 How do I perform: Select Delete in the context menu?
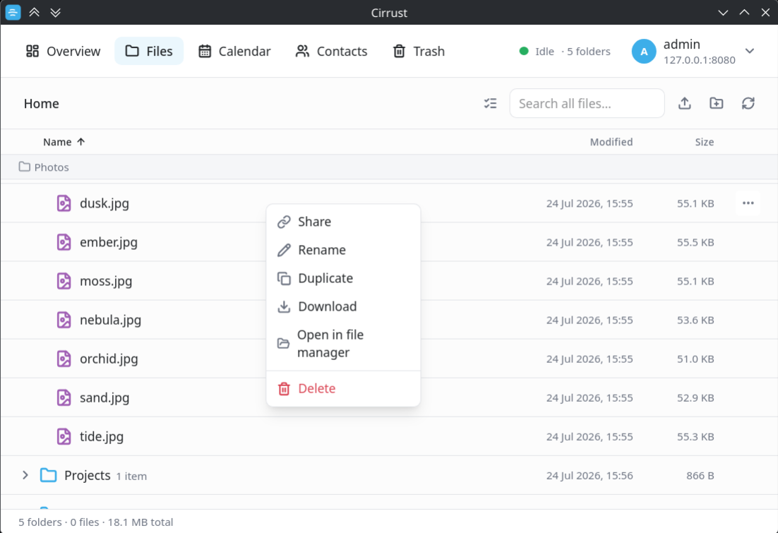click(x=343, y=388)
